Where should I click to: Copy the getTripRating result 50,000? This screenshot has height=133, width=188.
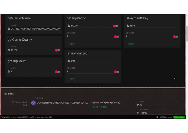69,26
